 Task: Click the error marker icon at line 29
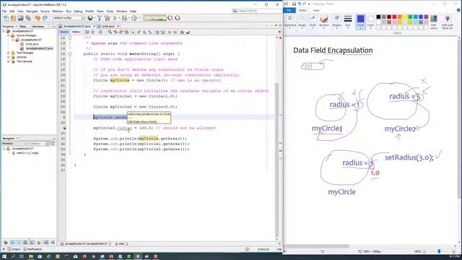click(64, 128)
